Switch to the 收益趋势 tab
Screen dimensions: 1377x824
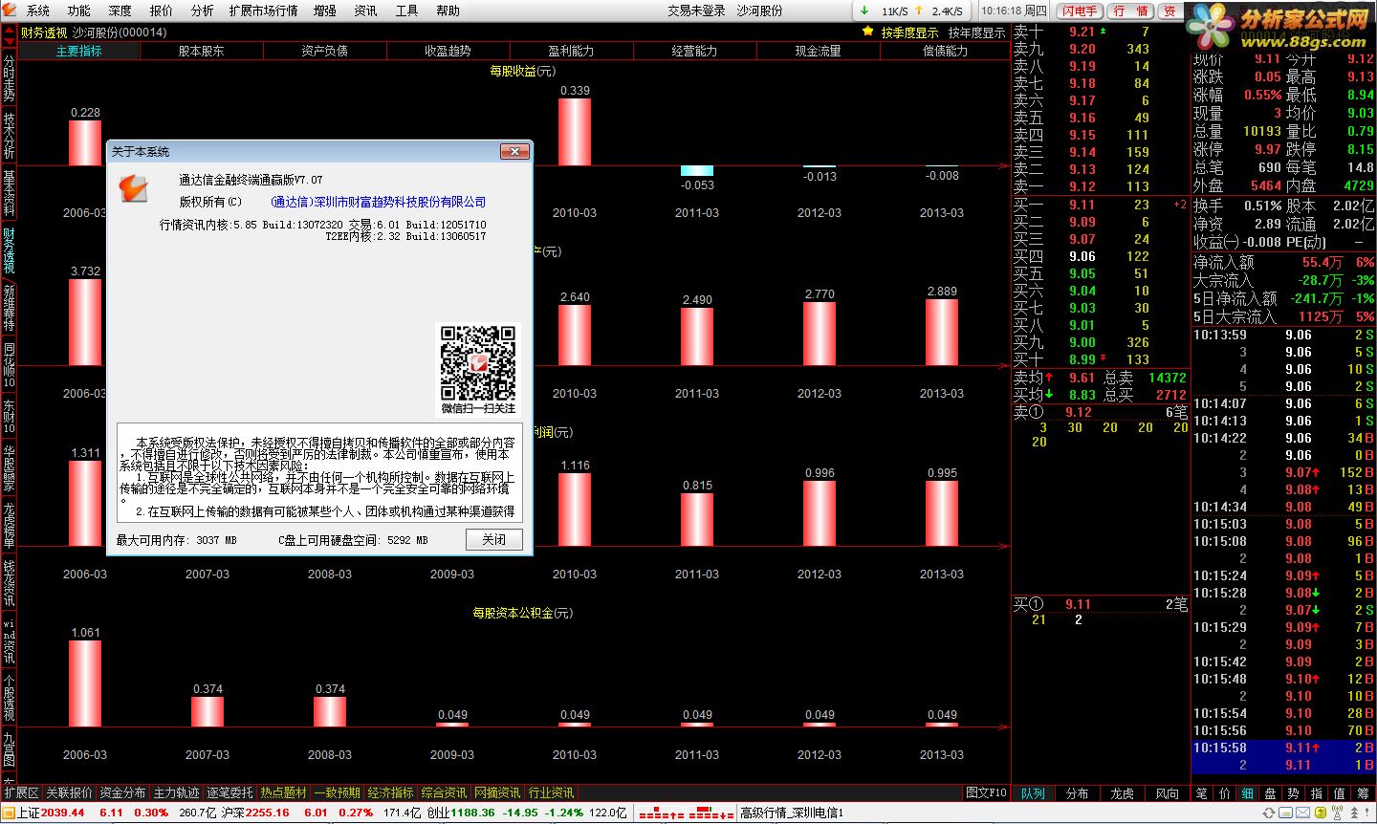(x=448, y=51)
